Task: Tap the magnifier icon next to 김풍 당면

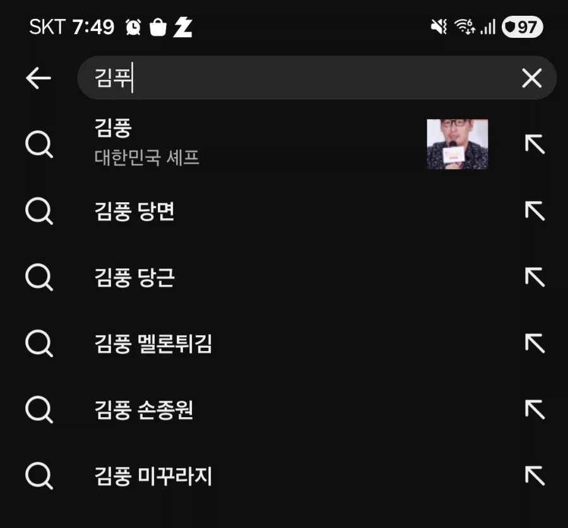Action: (x=40, y=212)
